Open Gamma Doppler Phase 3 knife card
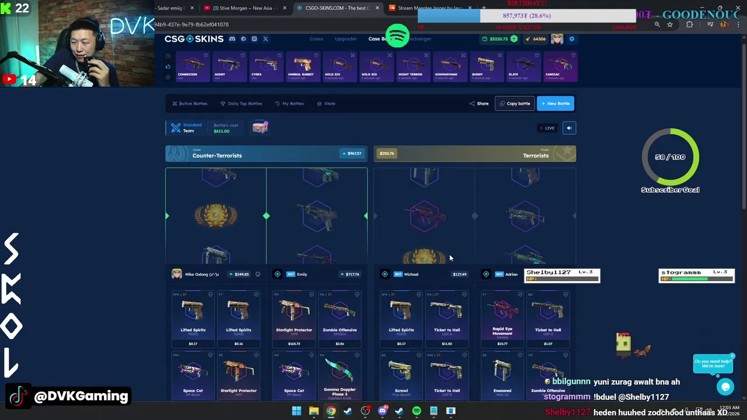The height and width of the screenshot is (420, 747). [x=340, y=376]
